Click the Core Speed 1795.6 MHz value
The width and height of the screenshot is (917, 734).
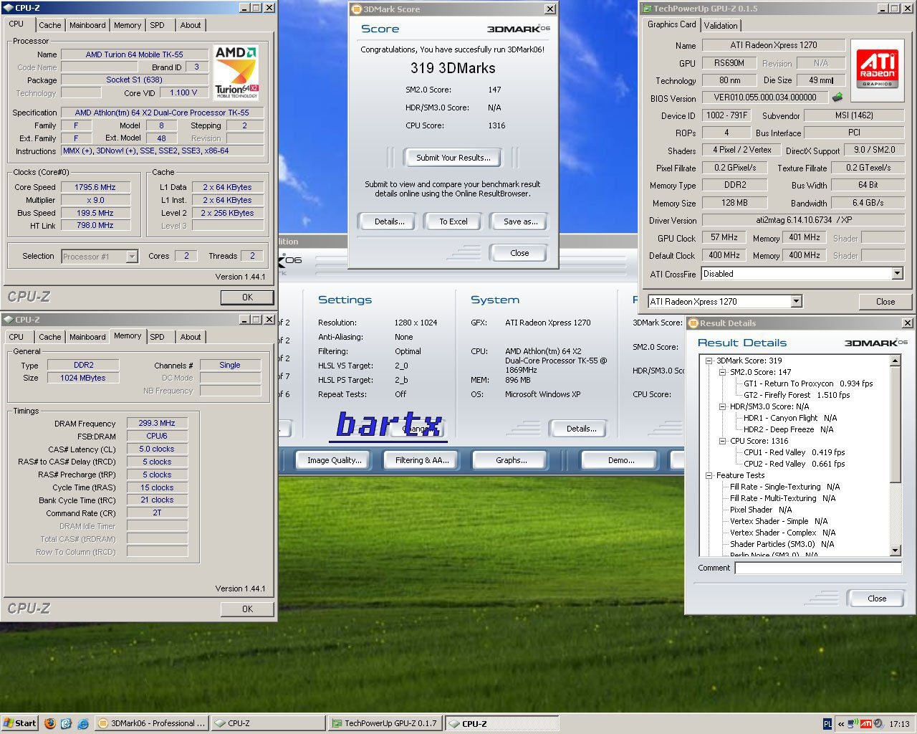click(95, 187)
